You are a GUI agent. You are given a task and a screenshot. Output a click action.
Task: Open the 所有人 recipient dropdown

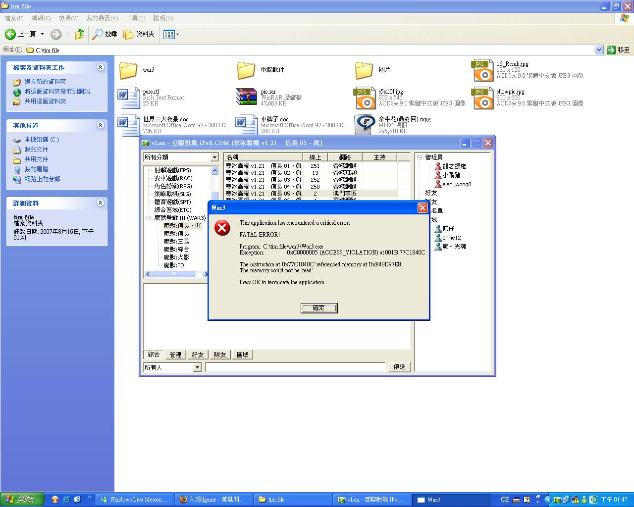pyautogui.click(x=197, y=367)
